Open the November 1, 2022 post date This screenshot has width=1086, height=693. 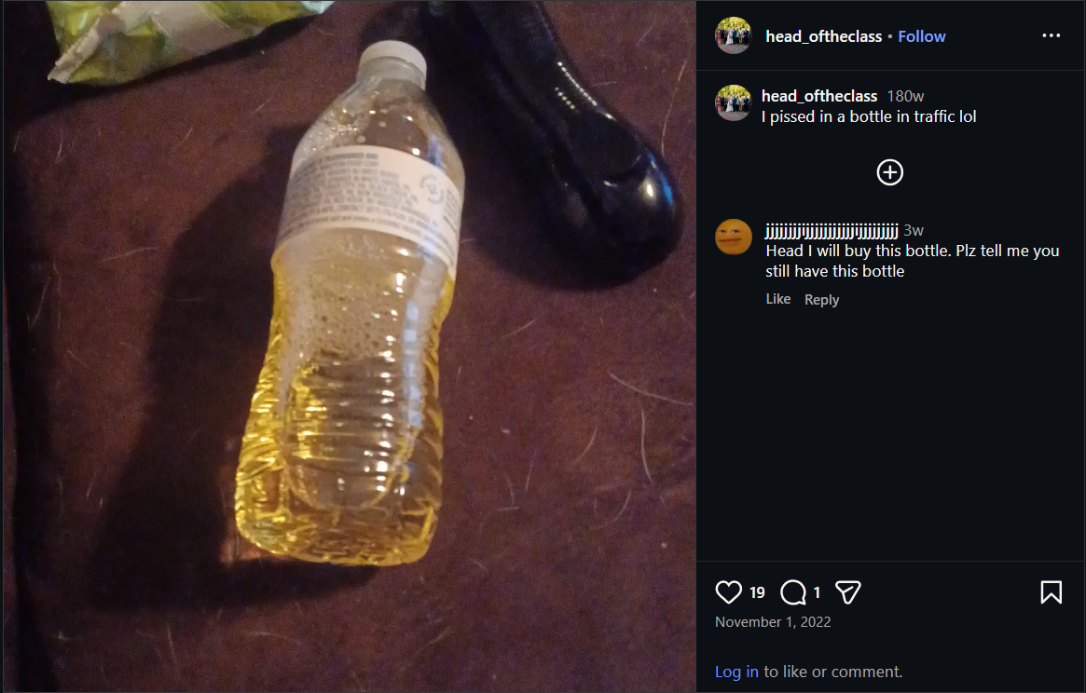[773, 621]
